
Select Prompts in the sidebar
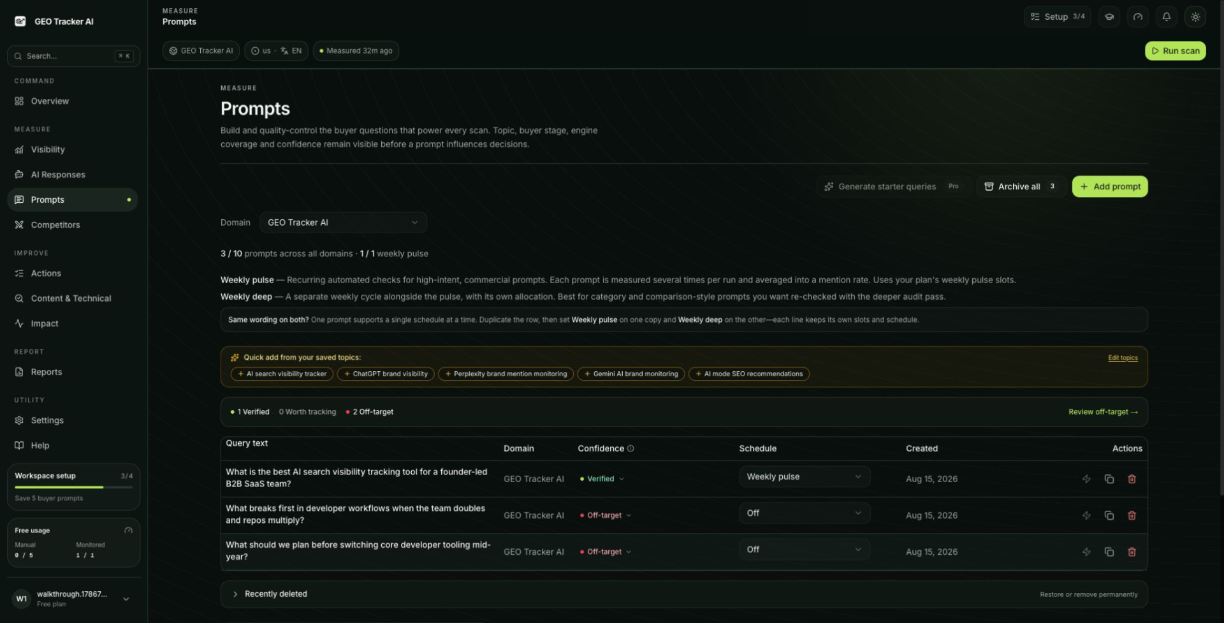click(73, 200)
